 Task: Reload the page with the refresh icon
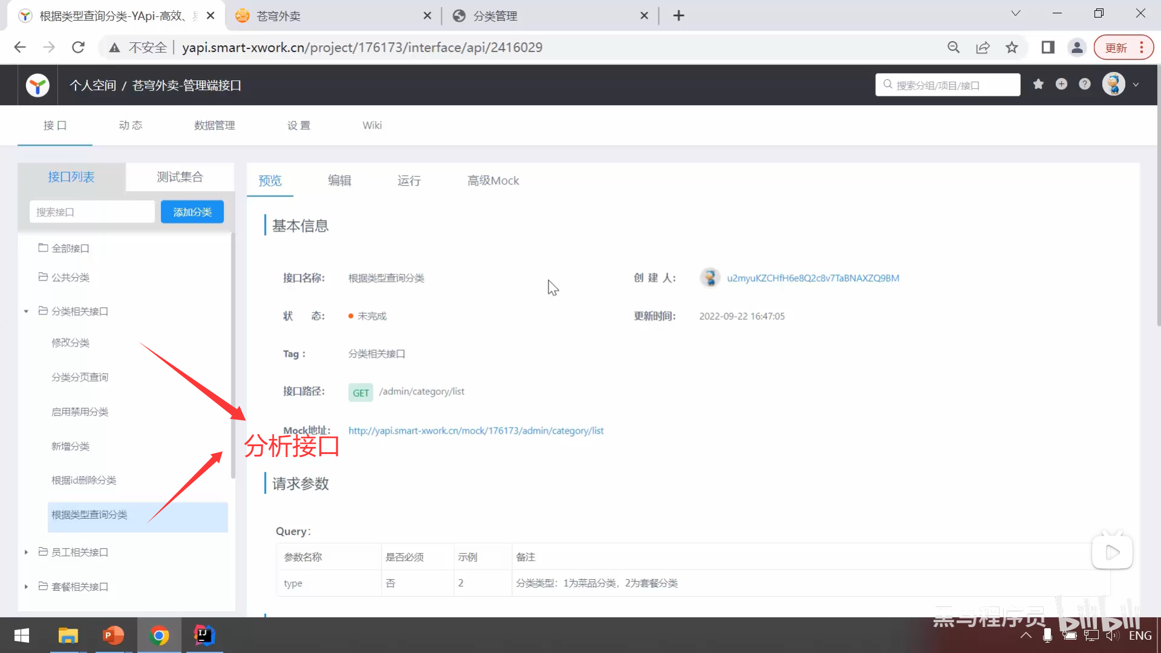(x=78, y=47)
